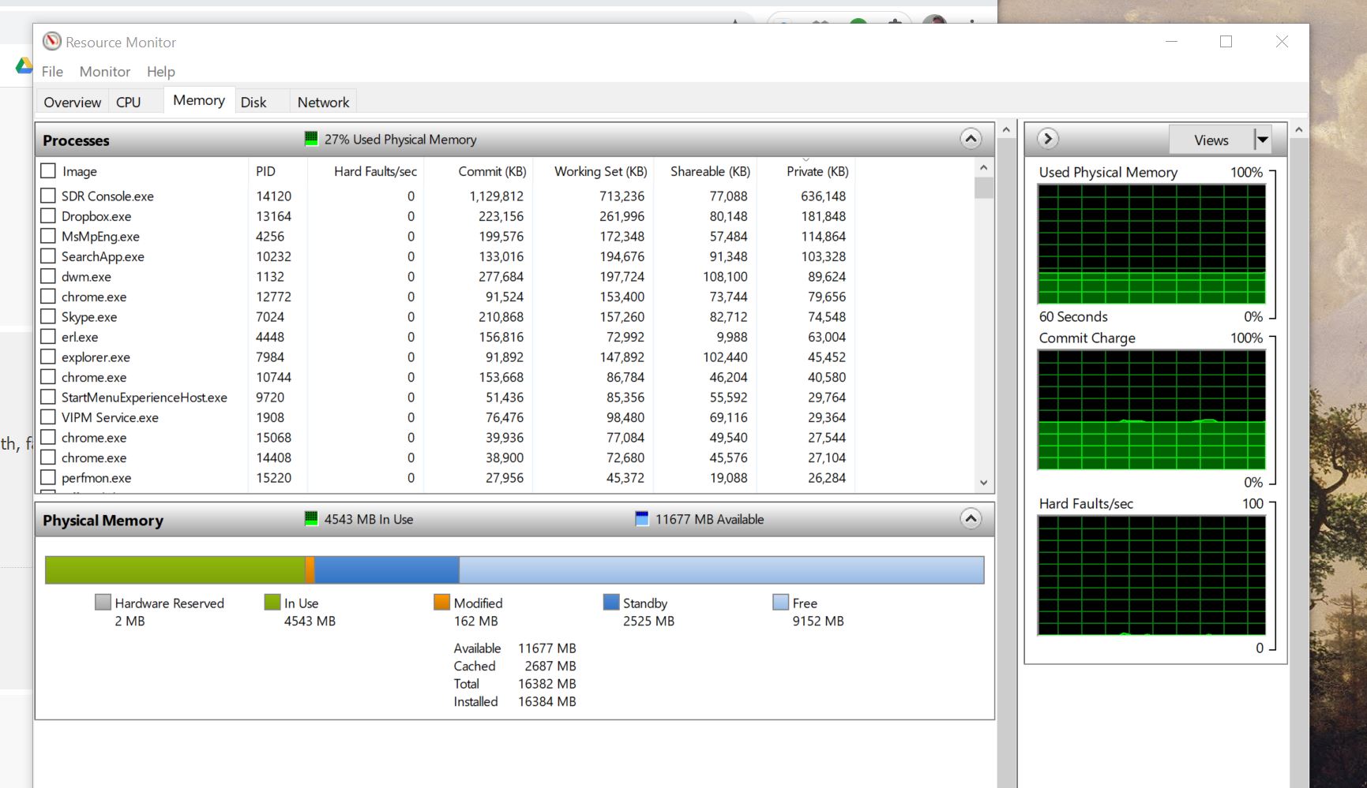Sort processes by Commit (KB) column
The image size is (1367, 788).
[492, 171]
